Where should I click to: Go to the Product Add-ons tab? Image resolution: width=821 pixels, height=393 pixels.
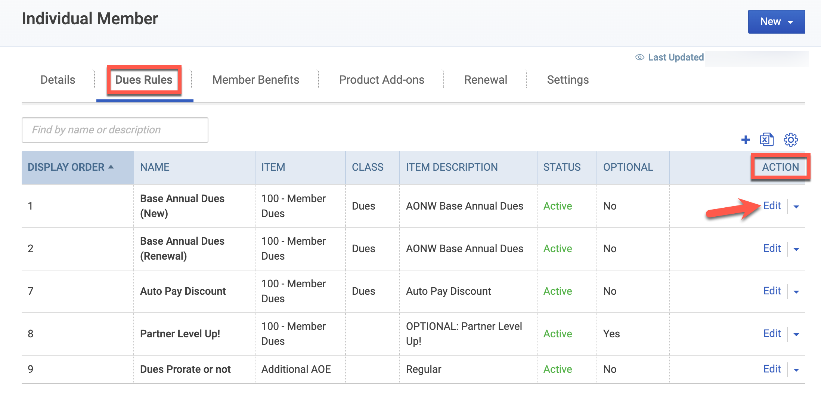[x=381, y=80]
